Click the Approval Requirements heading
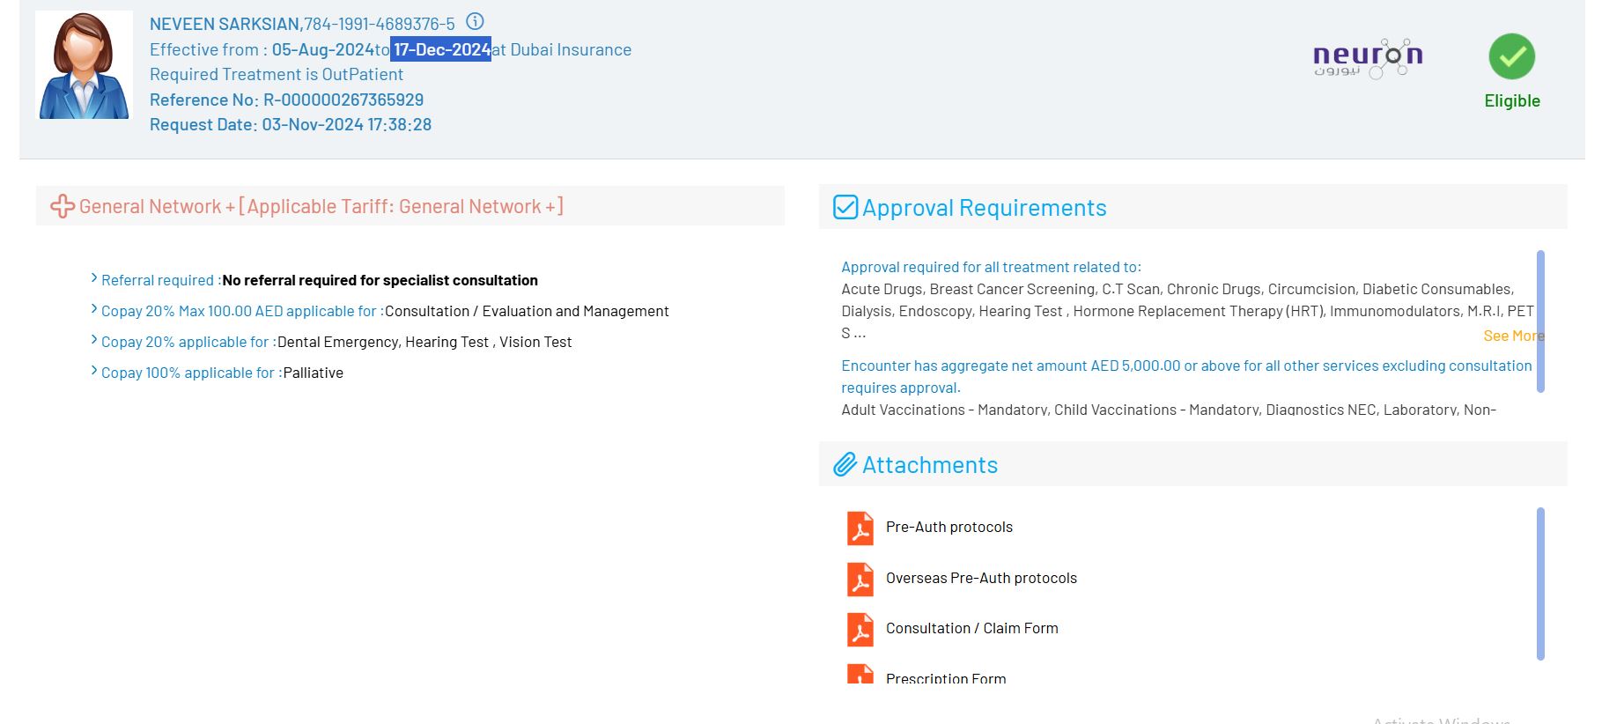1624x724 pixels. point(985,207)
